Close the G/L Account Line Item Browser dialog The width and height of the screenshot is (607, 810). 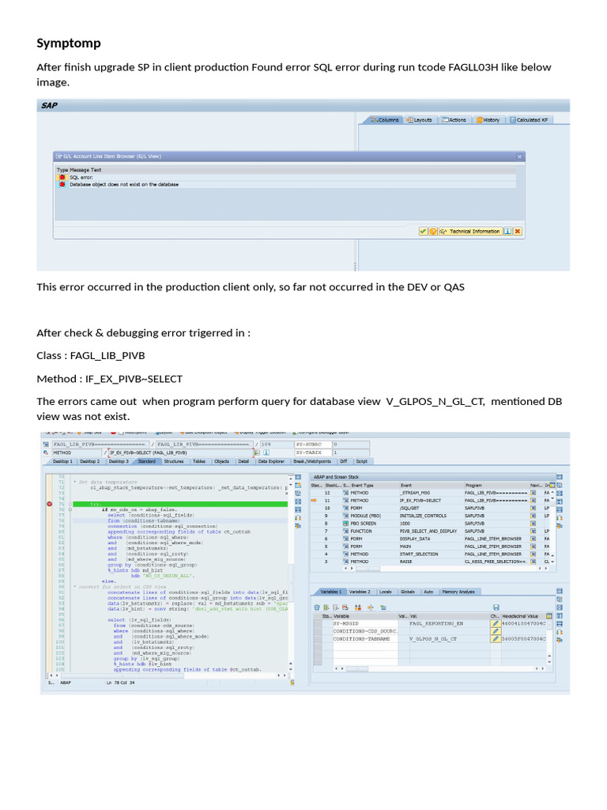pyautogui.click(x=519, y=157)
